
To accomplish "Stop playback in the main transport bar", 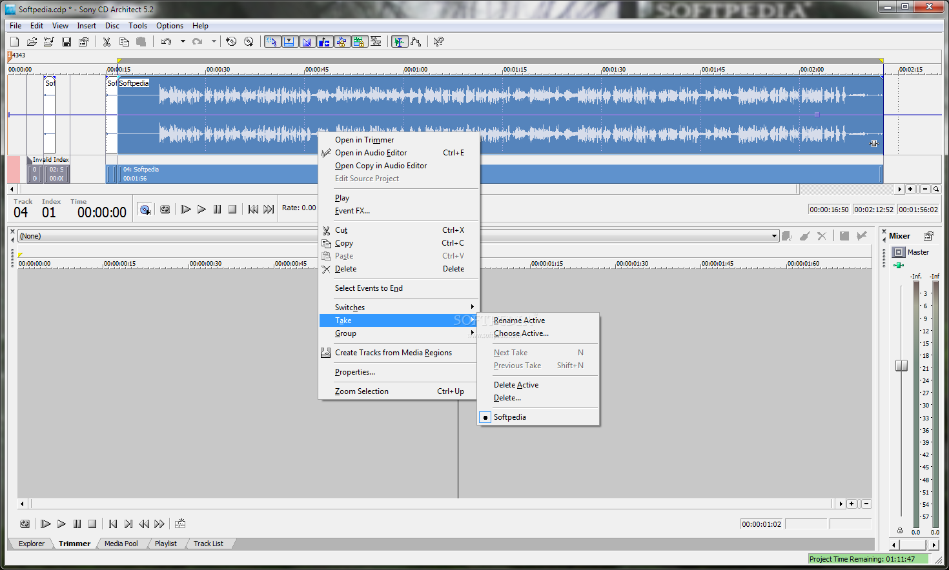I will [232, 210].
